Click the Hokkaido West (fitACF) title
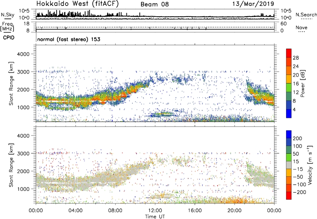Image resolution: width=317 pixels, height=219 pixels. [77, 4]
